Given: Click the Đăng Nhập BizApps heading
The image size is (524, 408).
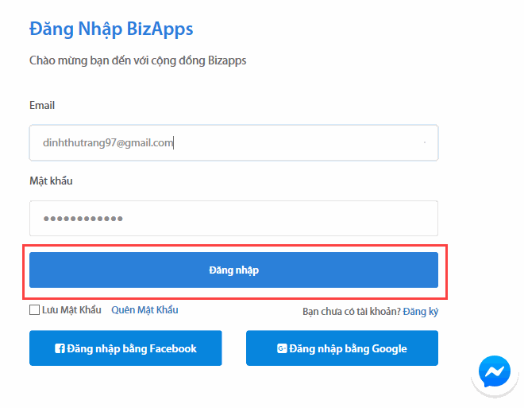Looking at the screenshot, I should click(111, 29).
